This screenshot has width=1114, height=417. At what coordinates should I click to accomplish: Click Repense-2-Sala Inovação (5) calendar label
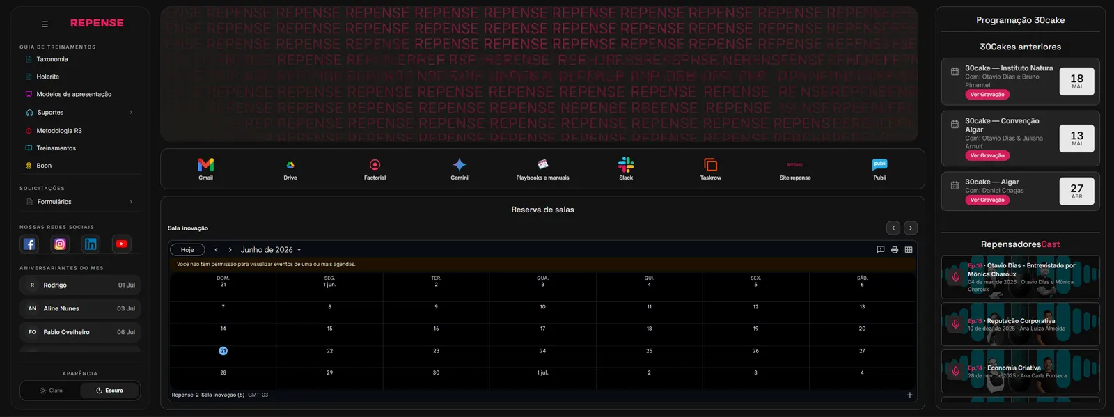click(208, 395)
